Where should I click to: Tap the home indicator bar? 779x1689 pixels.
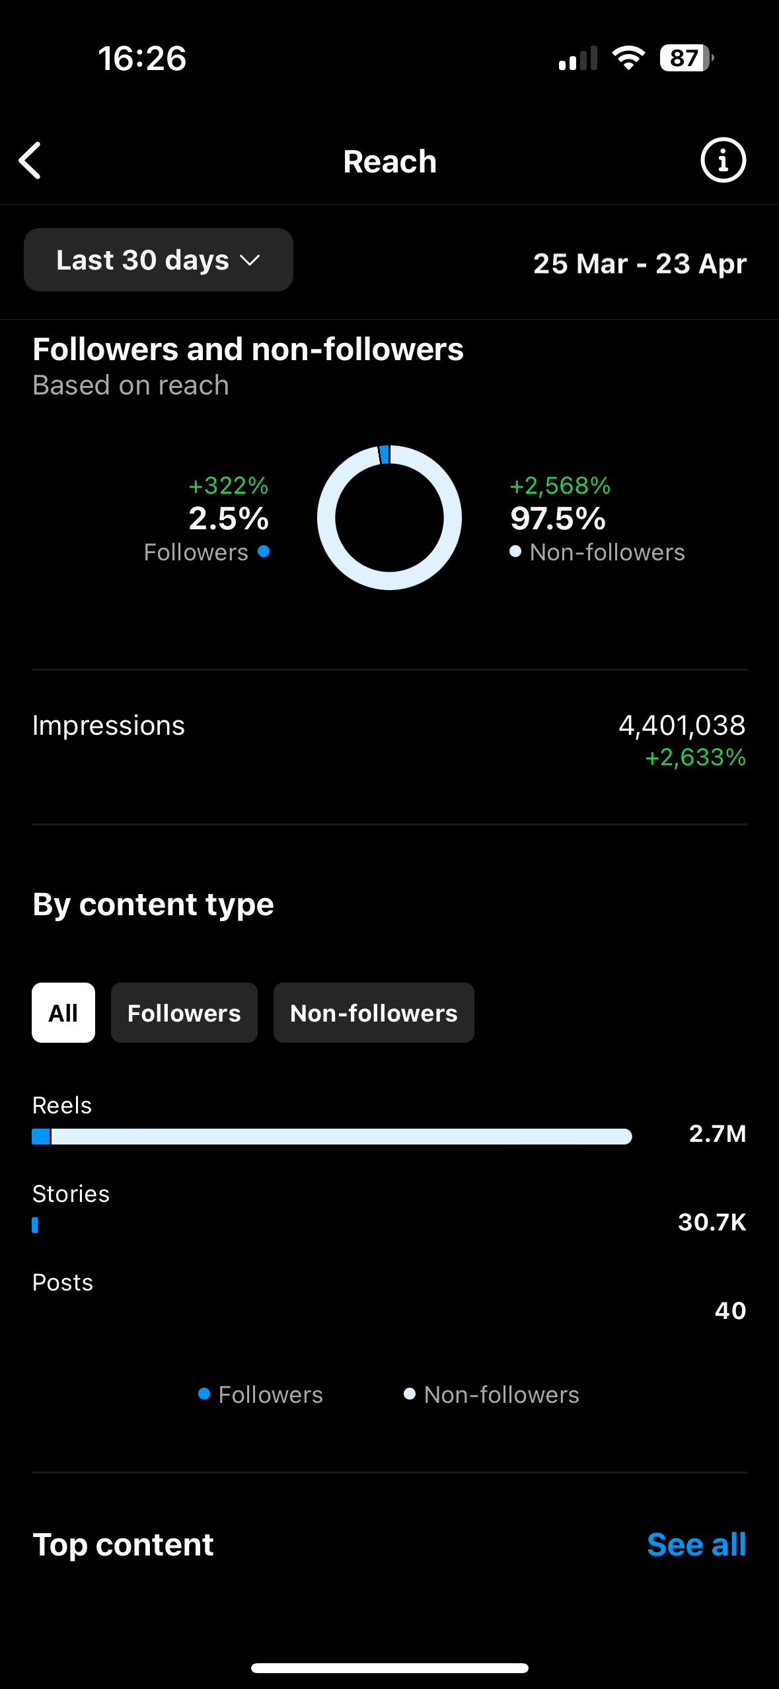point(389,1668)
